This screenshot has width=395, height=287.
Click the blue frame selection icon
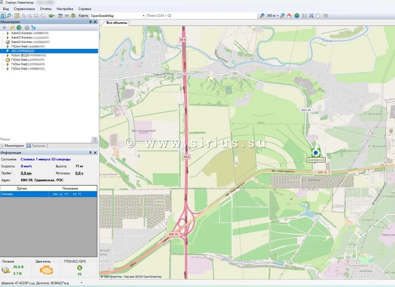311,16
